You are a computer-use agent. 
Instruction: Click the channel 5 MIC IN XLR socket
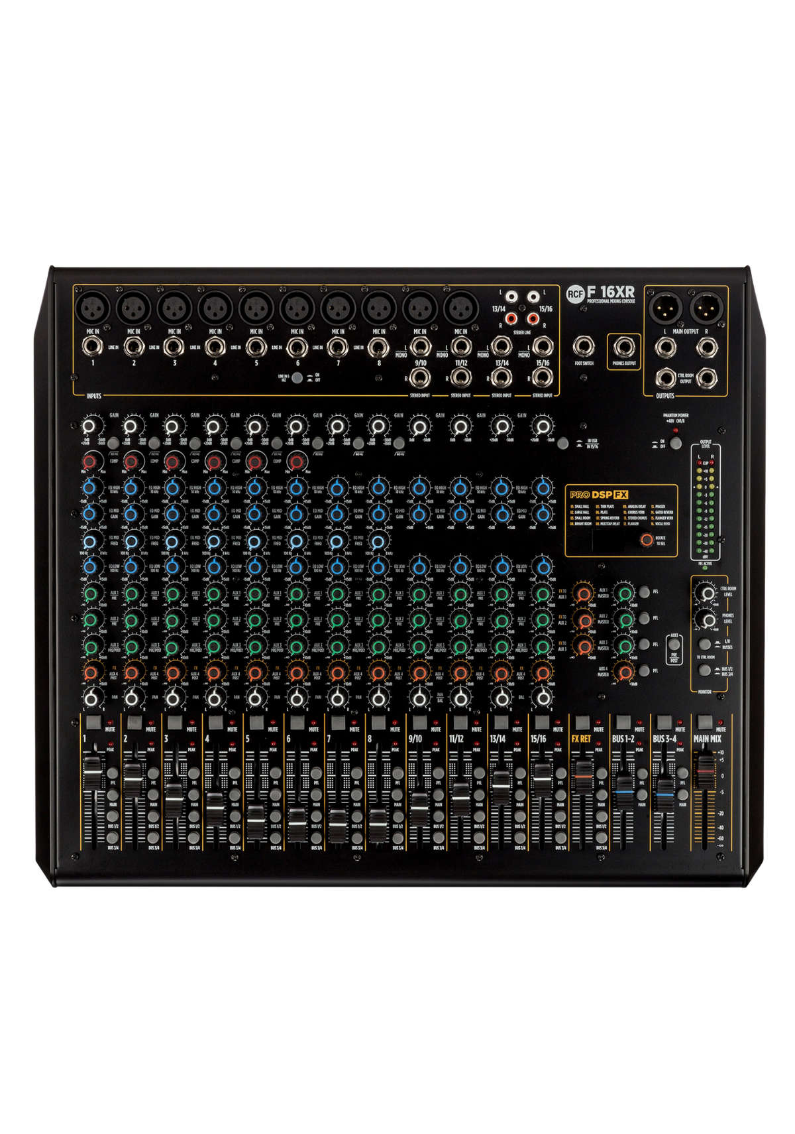pos(256,308)
